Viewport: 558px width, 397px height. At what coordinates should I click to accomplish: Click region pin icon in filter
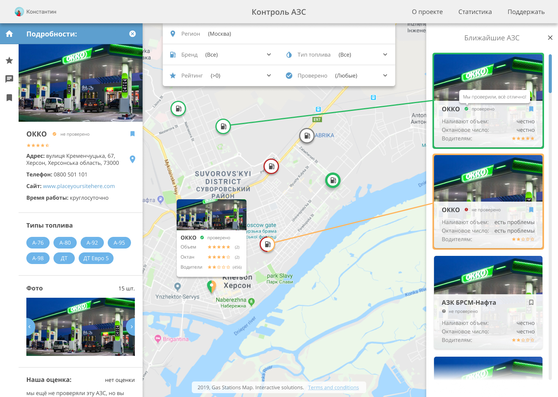coord(173,34)
